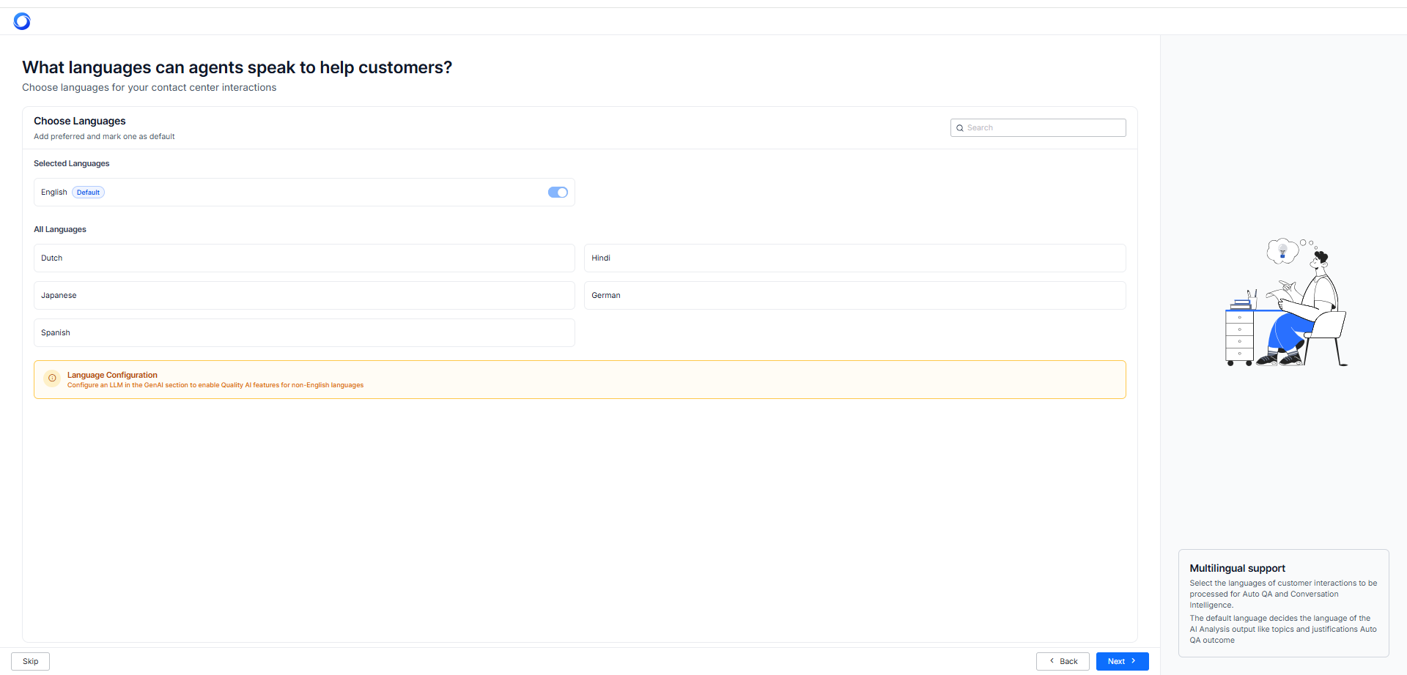Click the Language Configuration warning banner
Viewport: 1407px width, 675px height.
(579, 379)
